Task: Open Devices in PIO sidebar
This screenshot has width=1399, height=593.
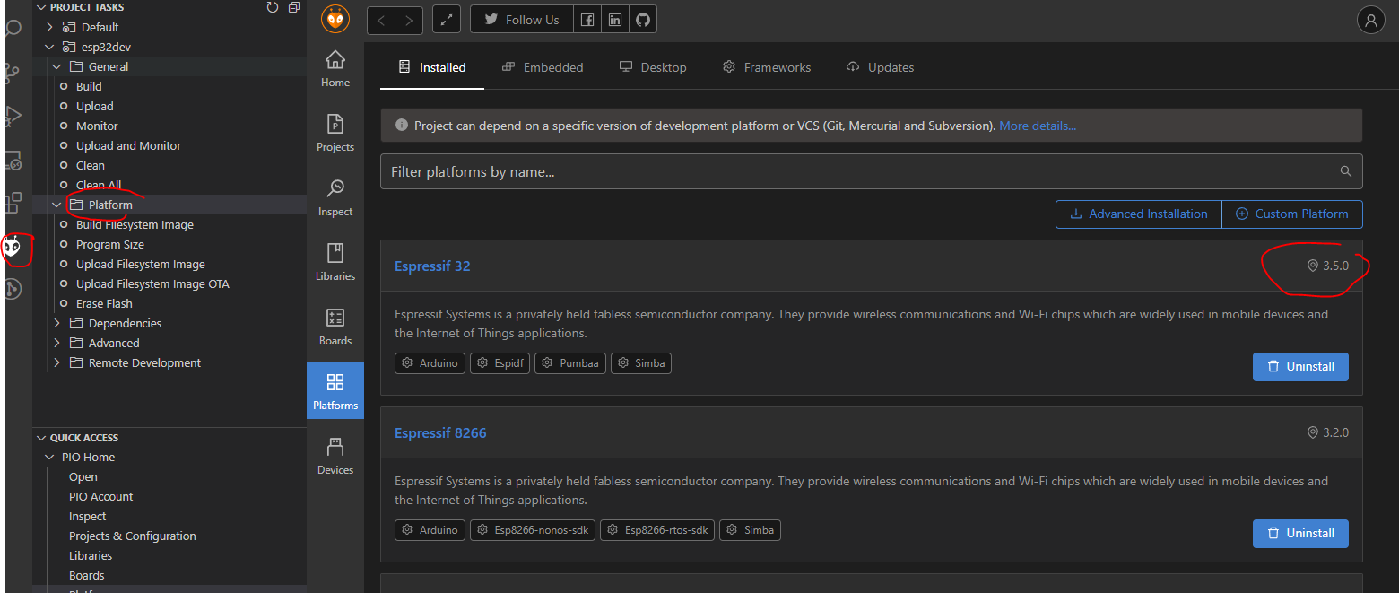Action: 335,457
